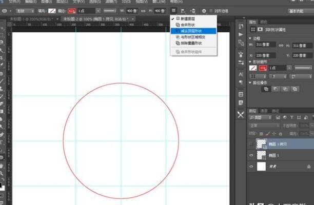
Task: Click the path operations icon in options bar
Action: click(173, 10)
